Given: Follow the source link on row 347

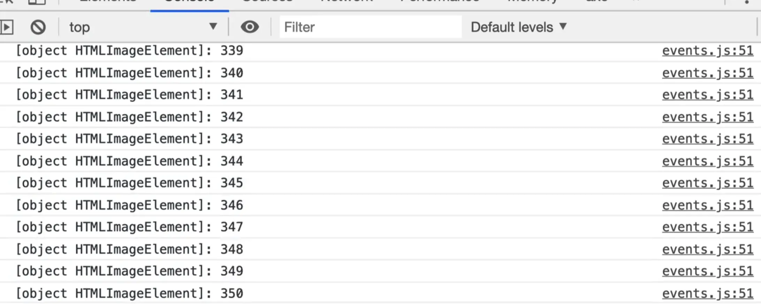Looking at the screenshot, I should click(707, 227).
